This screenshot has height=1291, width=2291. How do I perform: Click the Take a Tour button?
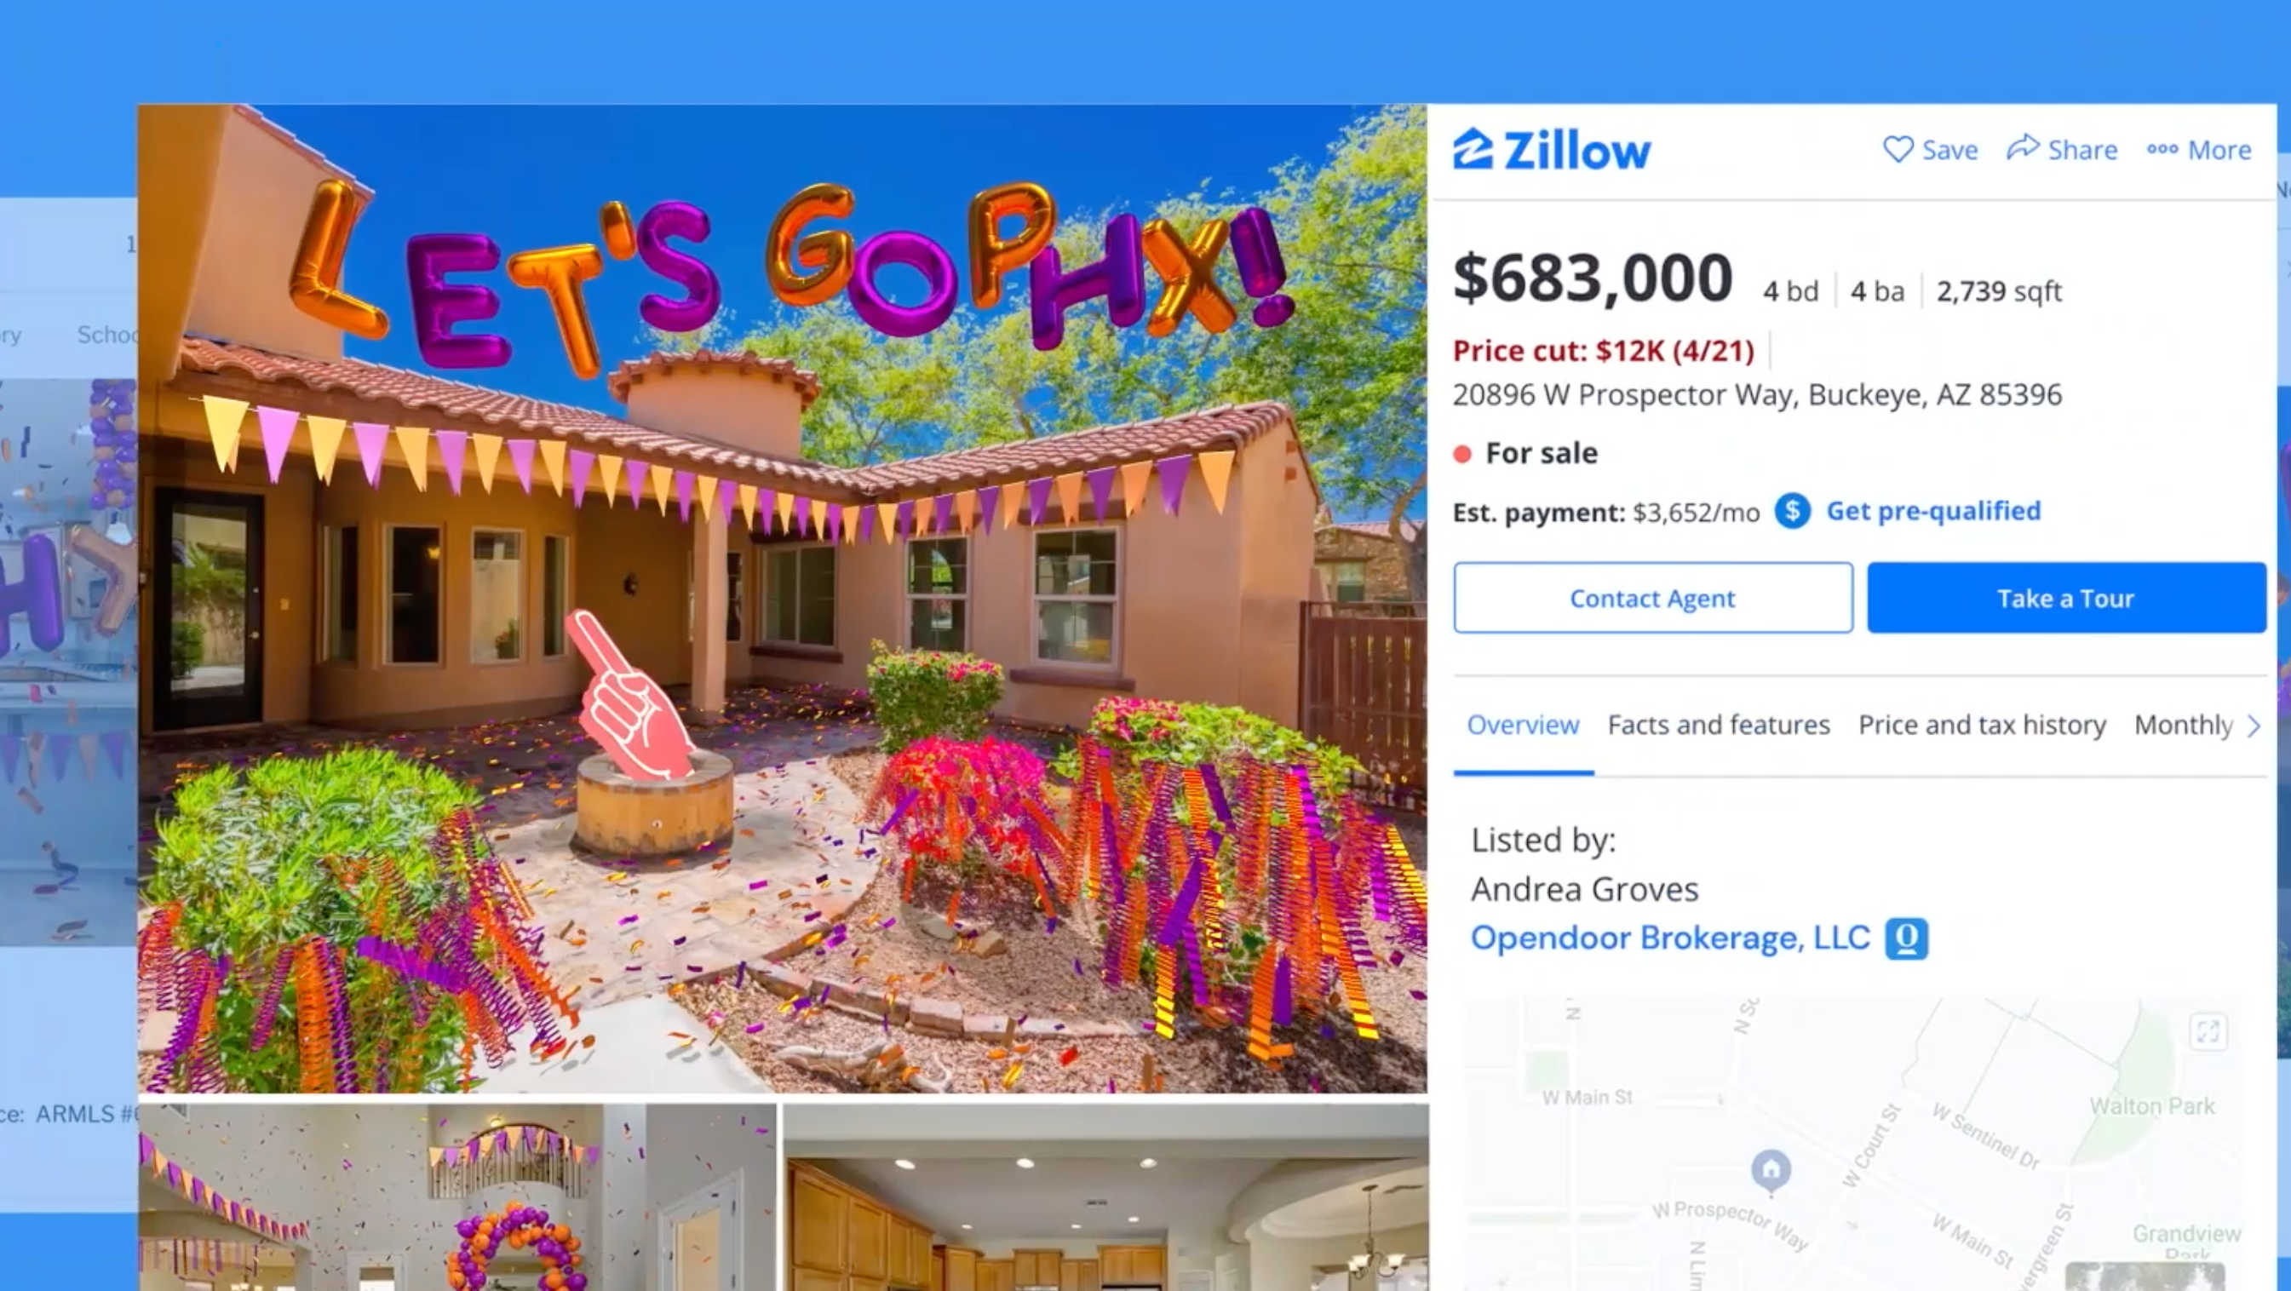tap(2066, 599)
